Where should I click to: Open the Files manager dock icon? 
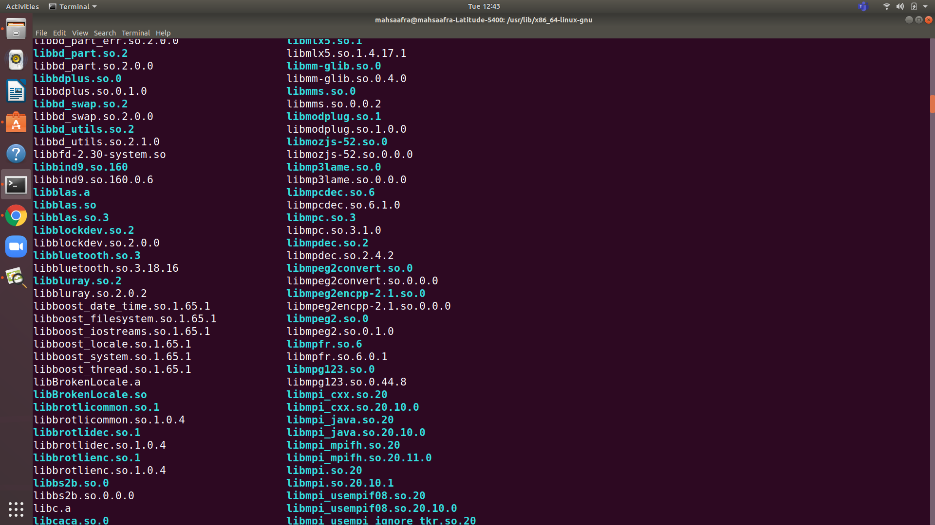16,29
